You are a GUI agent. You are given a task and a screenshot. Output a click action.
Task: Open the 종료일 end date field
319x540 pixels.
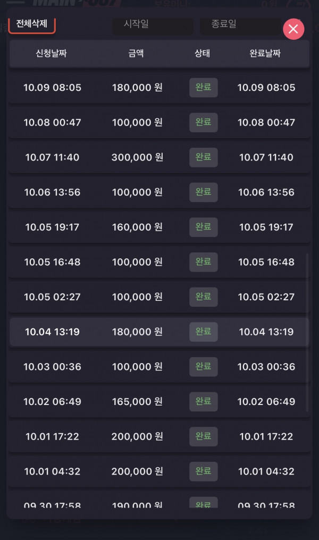click(239, 24)
